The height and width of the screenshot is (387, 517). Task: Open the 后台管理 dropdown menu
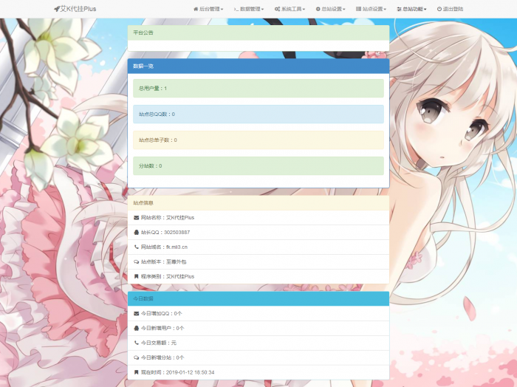click(208, 9)
